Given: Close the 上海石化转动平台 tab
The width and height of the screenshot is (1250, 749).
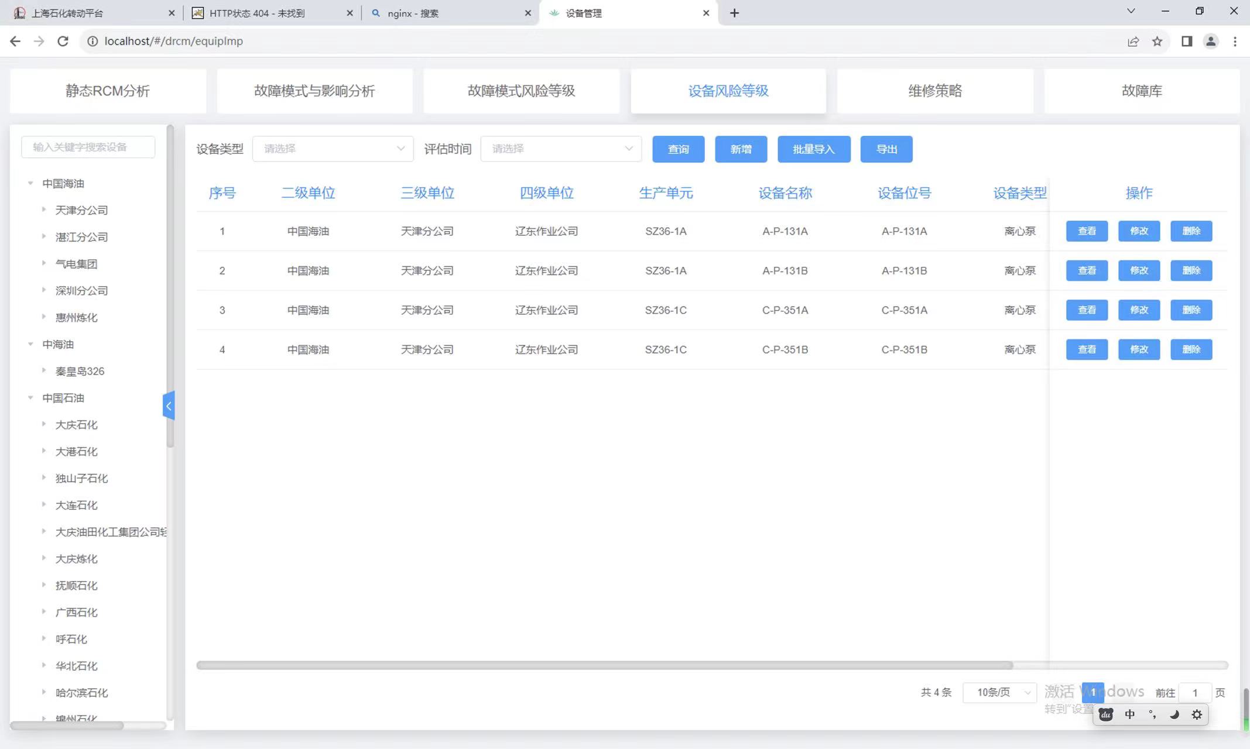Looking at the screenshot, I should click(171, 13).
